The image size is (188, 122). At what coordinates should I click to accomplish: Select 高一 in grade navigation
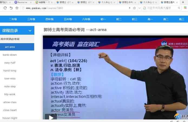tap(150, 19)
